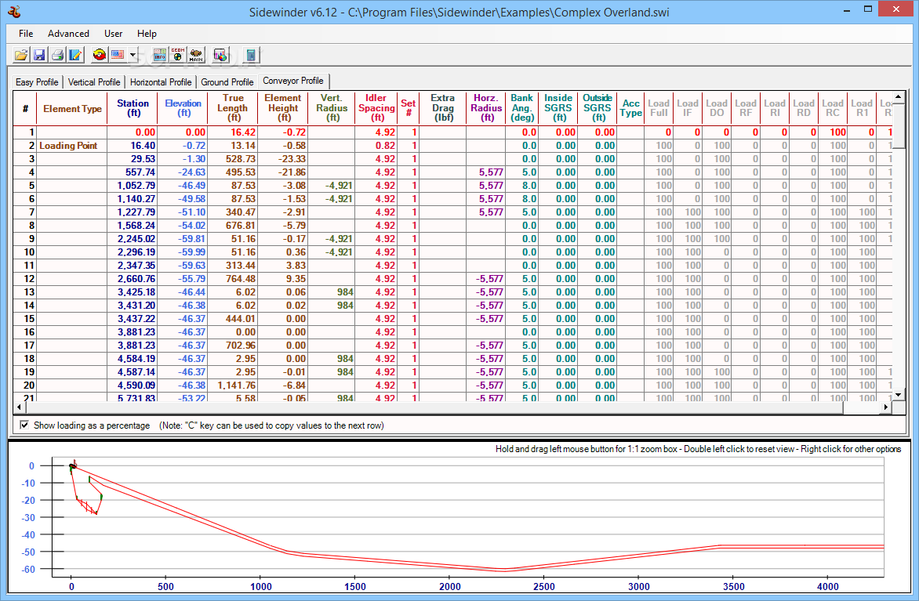919x601 pixels.
Task: Open the INFO toolbar icon
Action: [159, 55]
